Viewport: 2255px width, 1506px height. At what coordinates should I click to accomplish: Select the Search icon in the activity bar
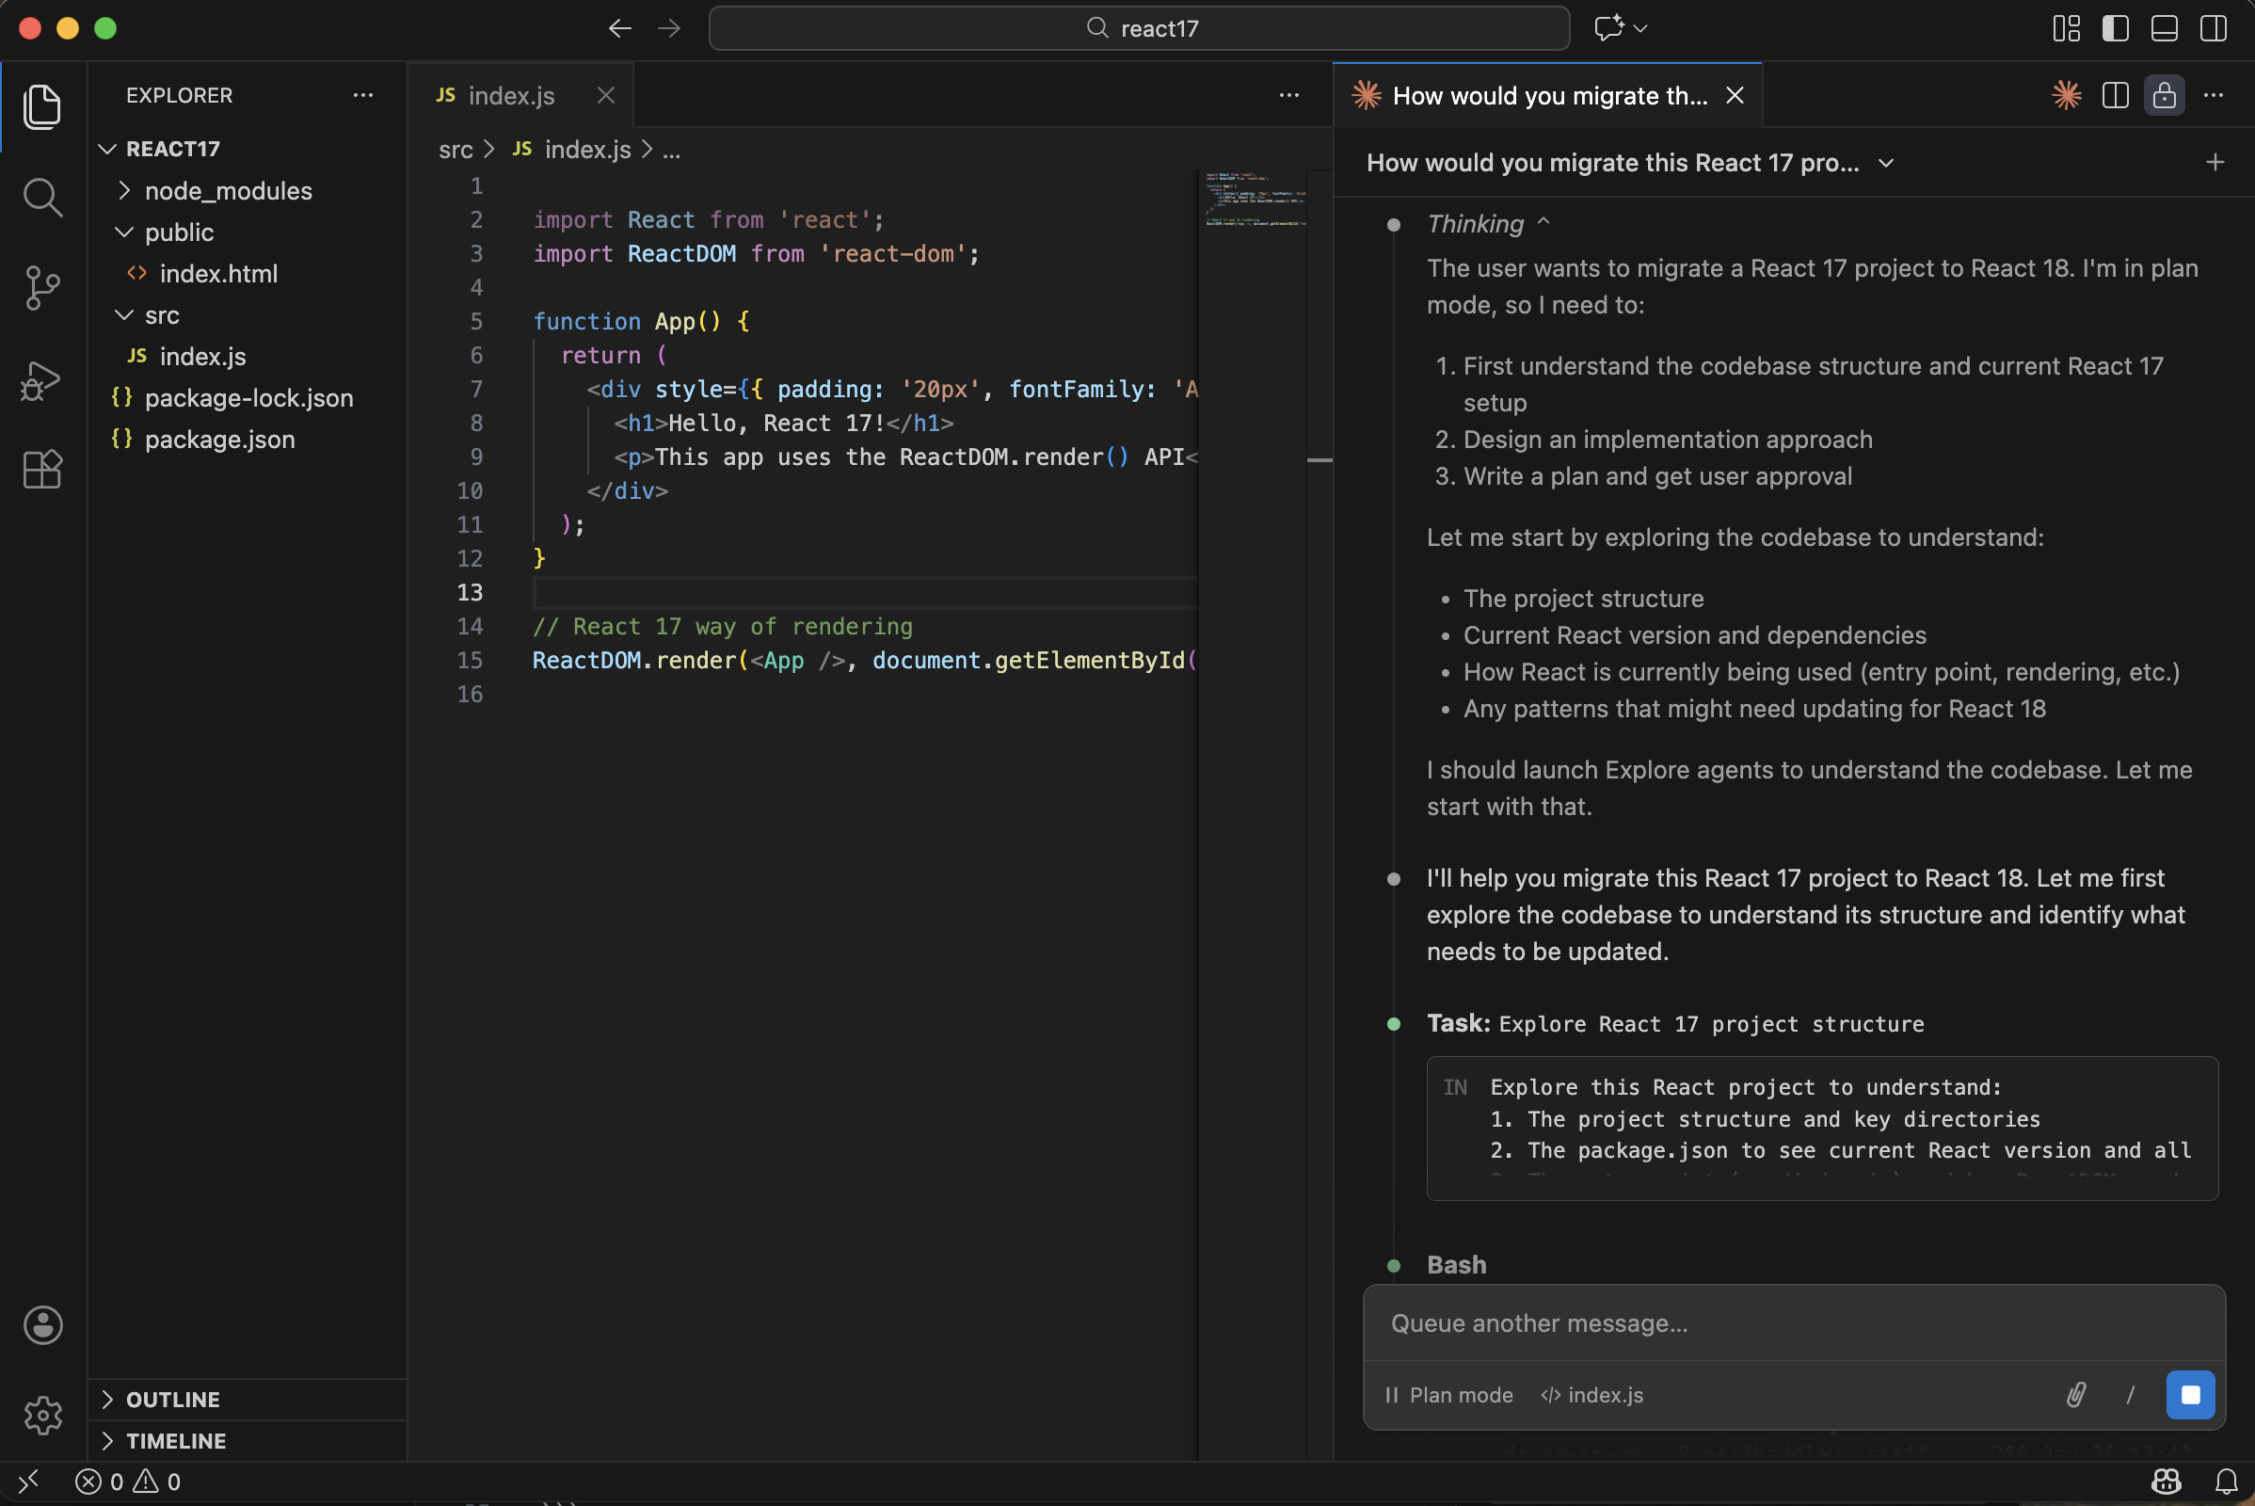pos(43,198)
